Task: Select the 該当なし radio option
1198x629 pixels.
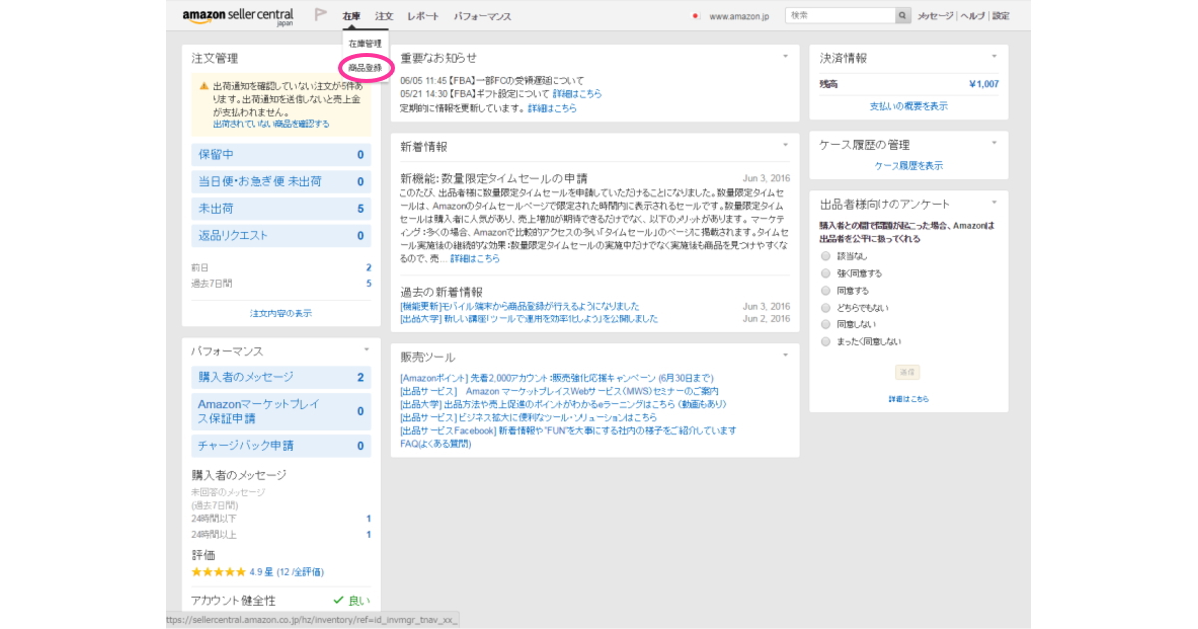Action: (x=825, y=256)
